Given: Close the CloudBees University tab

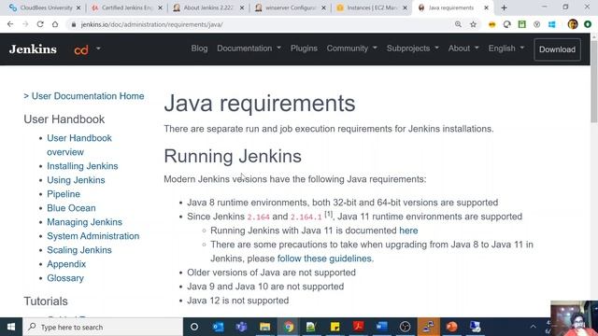Looking at the screenshot, I should pyautogui.click(x=78, y=7).
